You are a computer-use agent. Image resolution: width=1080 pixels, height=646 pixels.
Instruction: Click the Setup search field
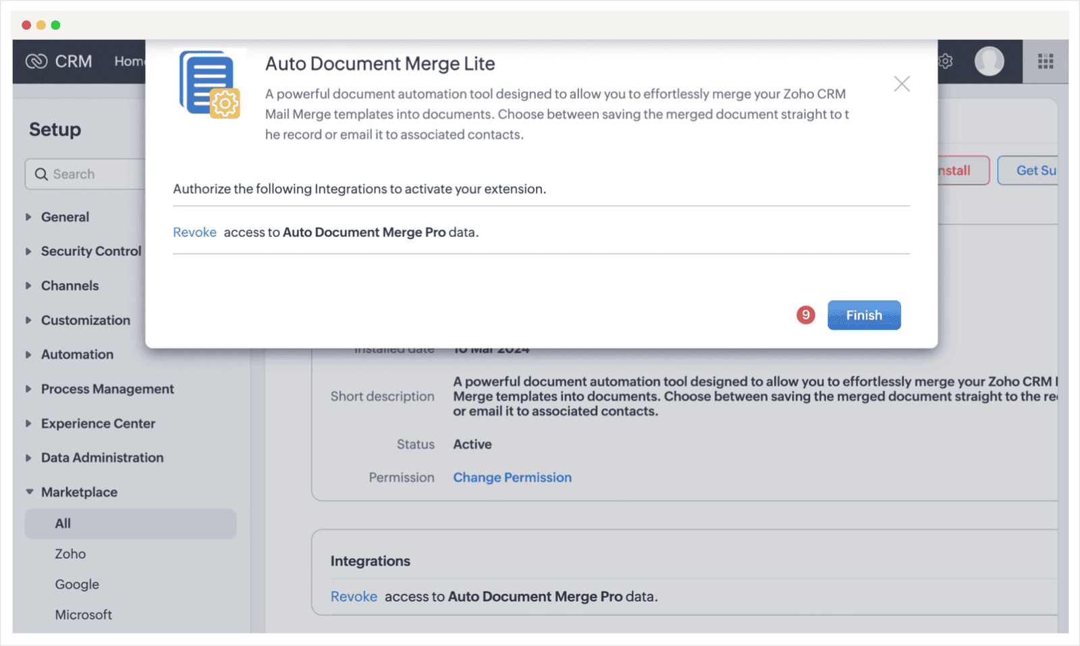click(x=86, y=174)
